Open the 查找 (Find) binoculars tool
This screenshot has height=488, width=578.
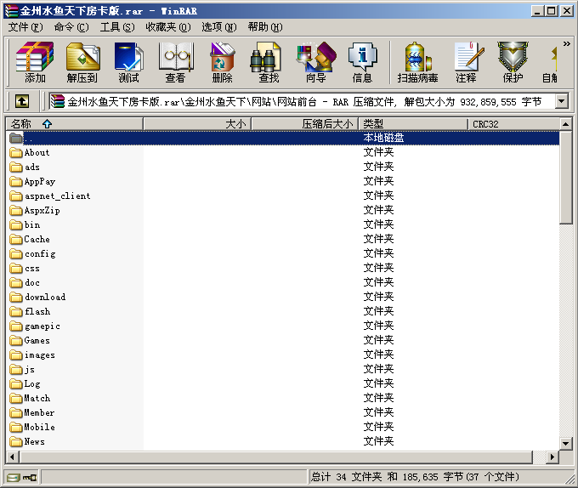269,62
